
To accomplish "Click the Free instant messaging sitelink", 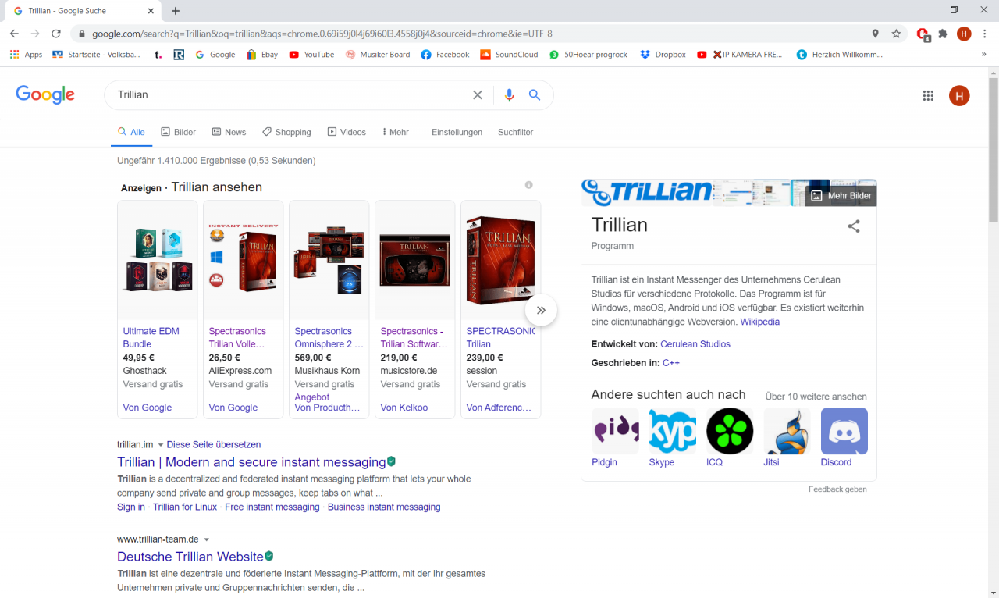I will 272,507.
